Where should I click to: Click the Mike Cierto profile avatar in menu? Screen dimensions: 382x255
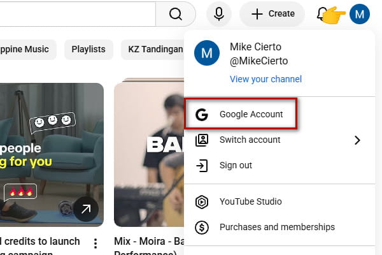[206, 53]
